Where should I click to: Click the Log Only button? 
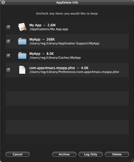[x=91, y=154]
